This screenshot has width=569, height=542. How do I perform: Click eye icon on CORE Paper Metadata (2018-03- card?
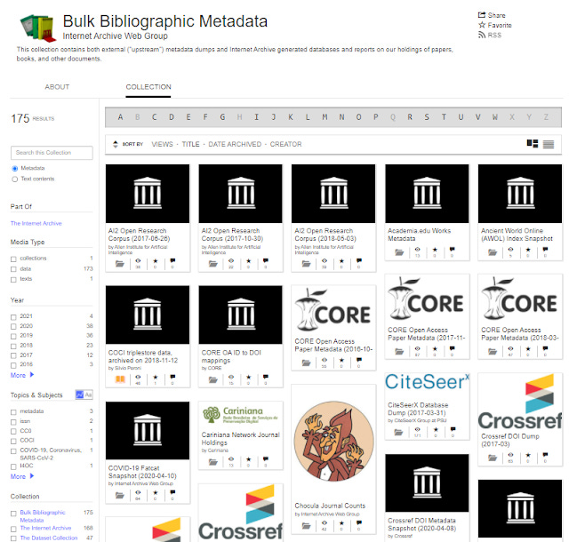pyautogui.click(x=510, y=348)
